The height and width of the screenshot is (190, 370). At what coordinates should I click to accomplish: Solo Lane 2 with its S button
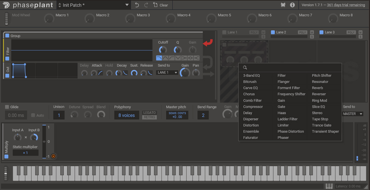pyautogui.click(x=312, y=37)
